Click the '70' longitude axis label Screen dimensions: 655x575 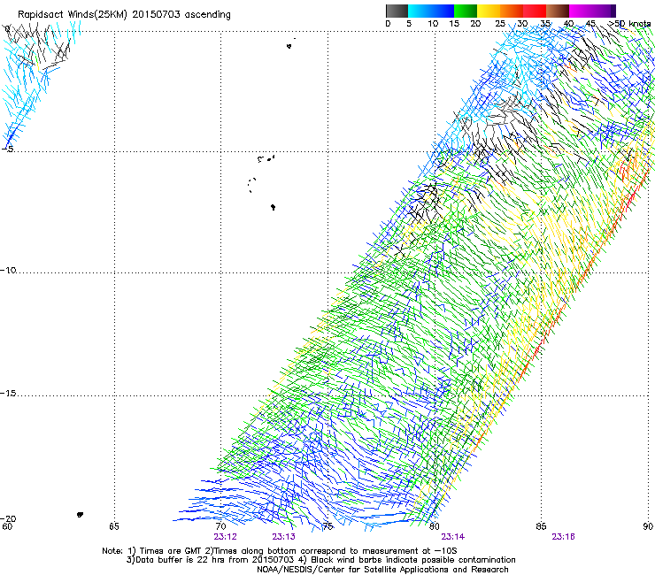coord(220,526)
